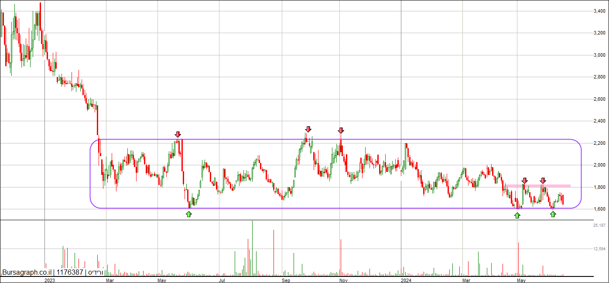Click the tallest green volume bar in July
609x283 pixels.
point(252,249)
